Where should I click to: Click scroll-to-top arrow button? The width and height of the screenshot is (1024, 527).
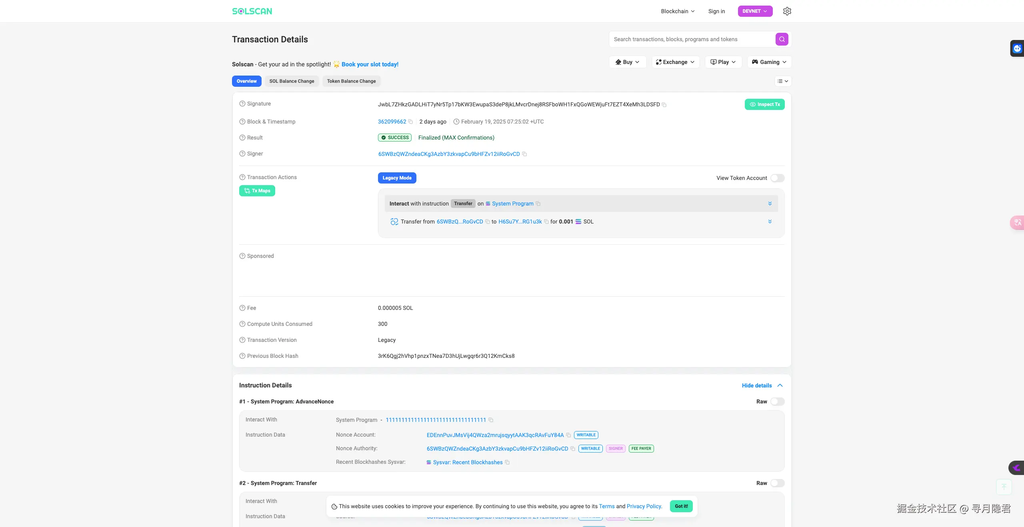1004,487
